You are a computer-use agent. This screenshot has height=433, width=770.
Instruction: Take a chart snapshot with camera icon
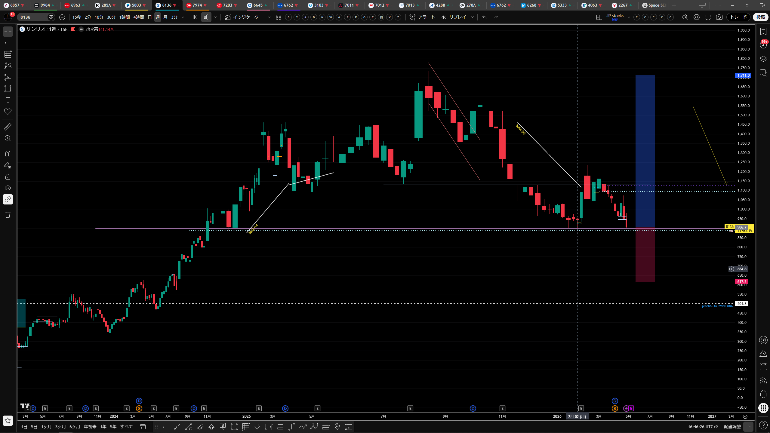[719, 17]
